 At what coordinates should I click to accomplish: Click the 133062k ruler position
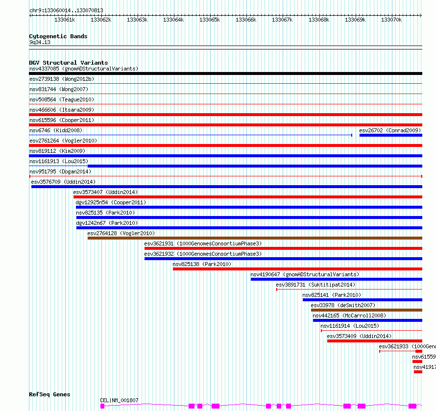[x=100, y=20]
